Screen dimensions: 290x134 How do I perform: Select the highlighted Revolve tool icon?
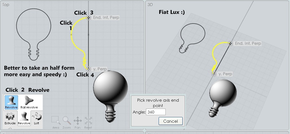[x=11, y=102]
